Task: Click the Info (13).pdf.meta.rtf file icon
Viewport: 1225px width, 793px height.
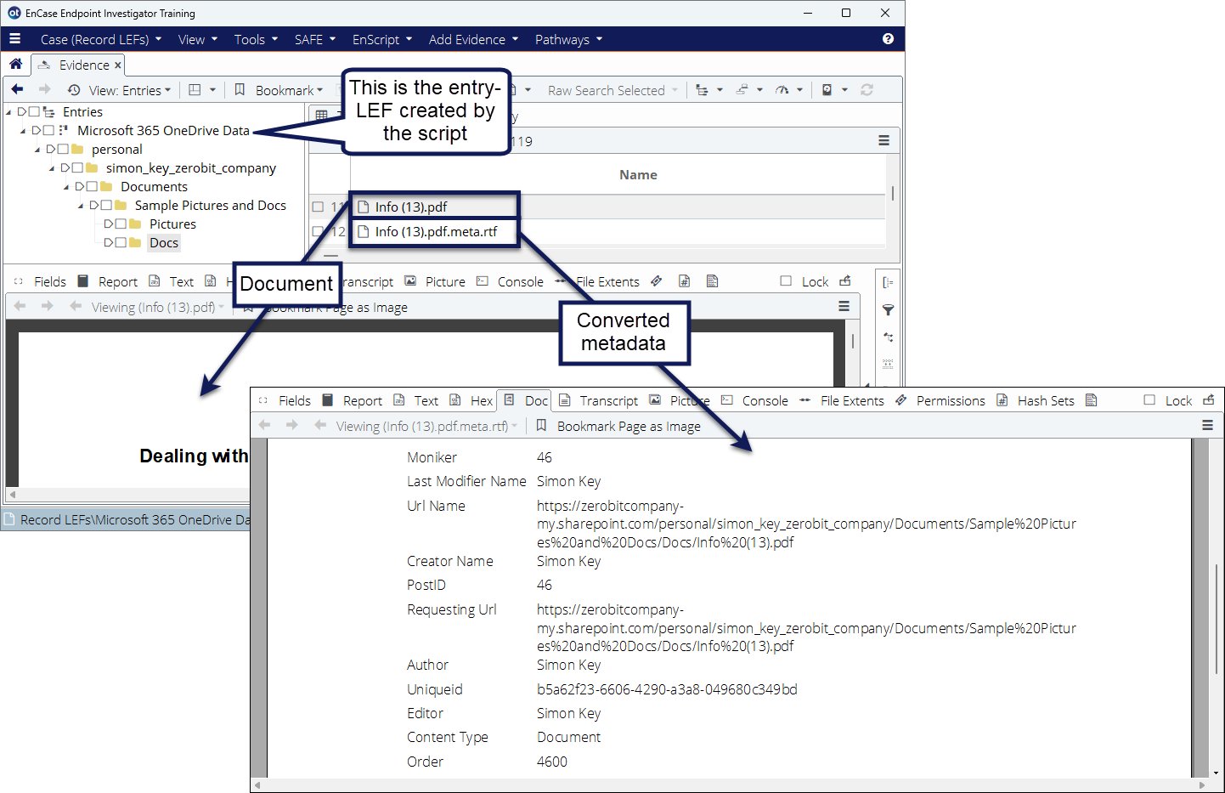Action: 364,231
